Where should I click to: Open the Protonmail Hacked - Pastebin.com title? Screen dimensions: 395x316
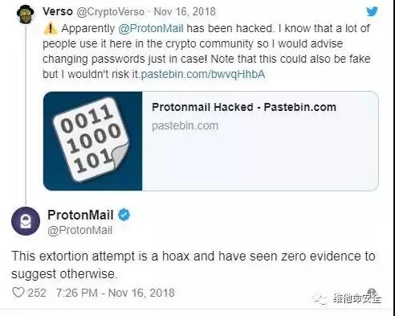click(244, 107)
